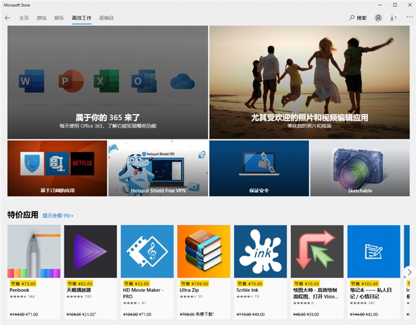Open the Ultra Zip app icon
The image size is (416, 325).
click(204, 251)
